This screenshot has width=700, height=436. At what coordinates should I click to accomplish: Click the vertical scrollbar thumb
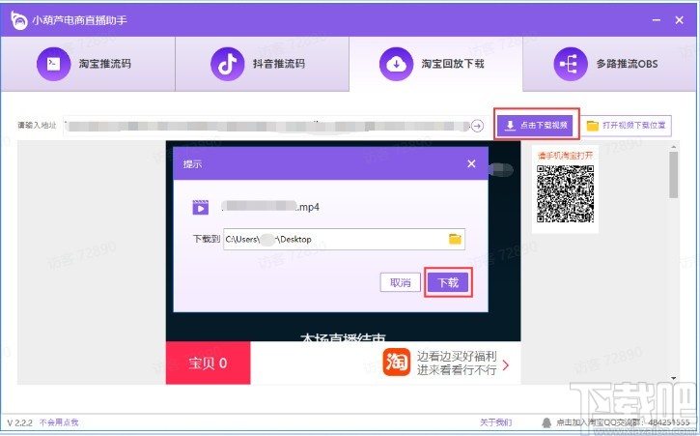click(673, 174)
